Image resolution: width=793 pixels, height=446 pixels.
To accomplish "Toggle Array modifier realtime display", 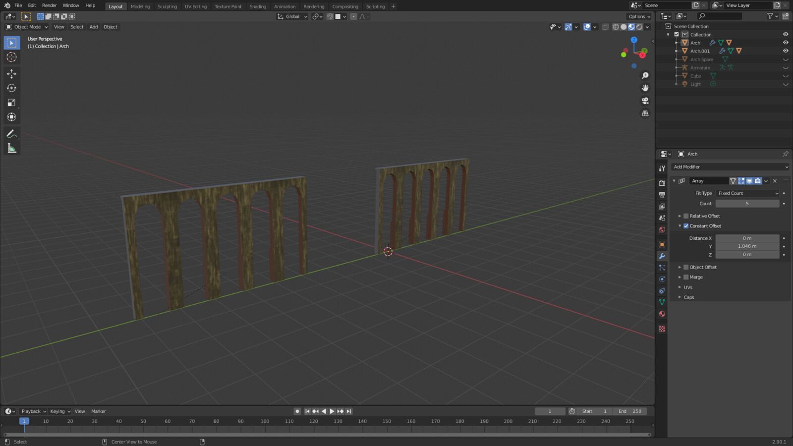I will point(749,181).
